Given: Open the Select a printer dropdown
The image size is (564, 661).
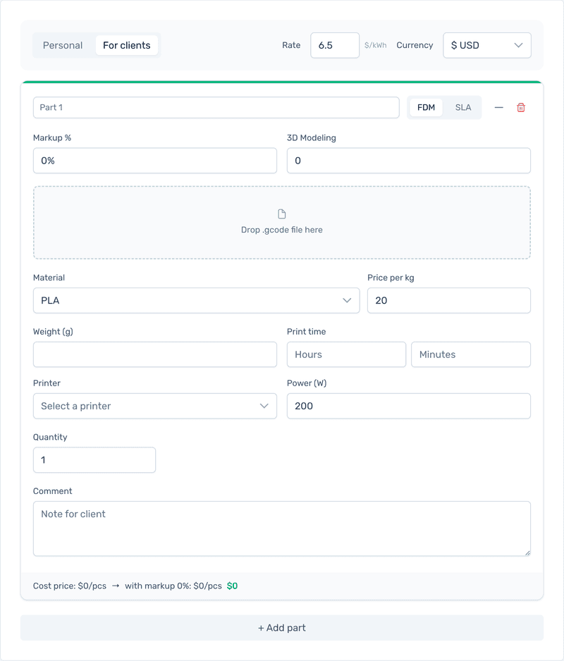Looking at the screenshot, I should pyautogui.click(x=154, y=406).
